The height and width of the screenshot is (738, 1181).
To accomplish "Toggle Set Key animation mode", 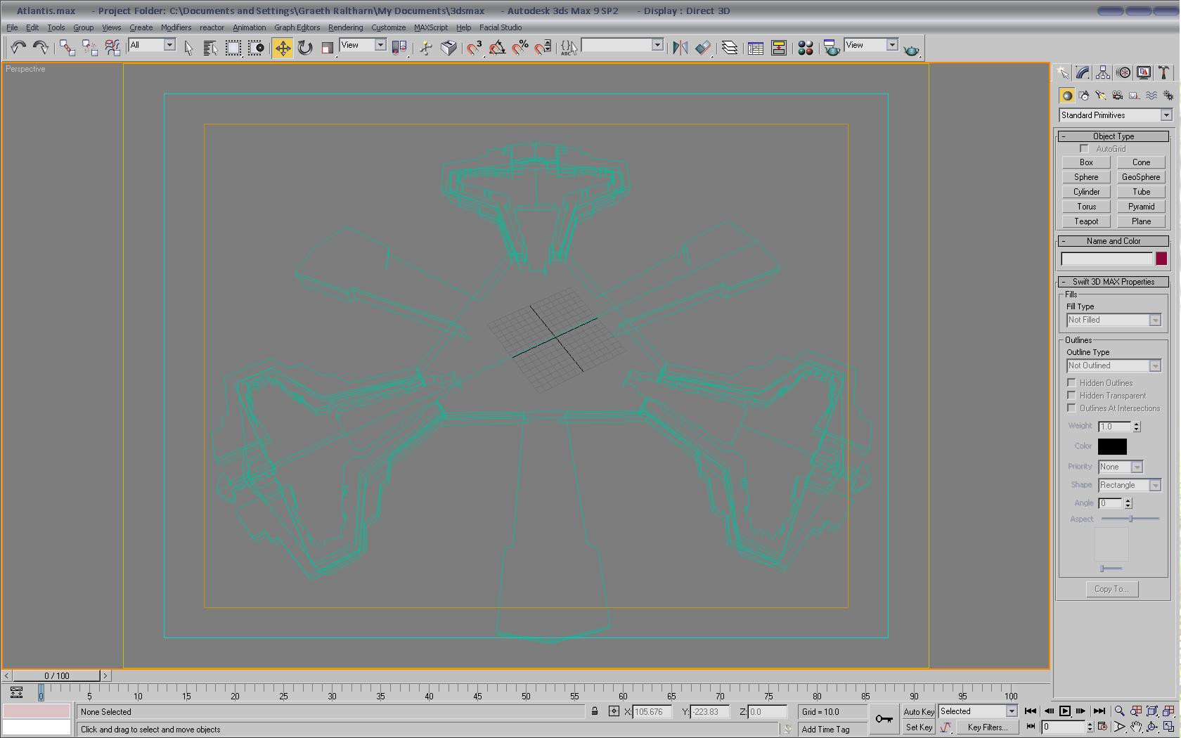I will (x=918, y=727).
